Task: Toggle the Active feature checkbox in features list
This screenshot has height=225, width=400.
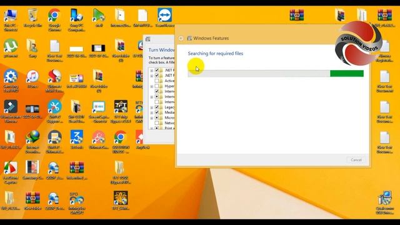Action: point(157,81)
